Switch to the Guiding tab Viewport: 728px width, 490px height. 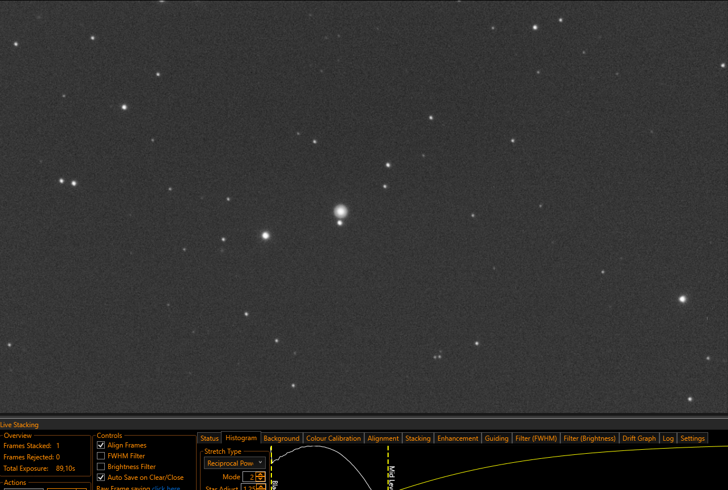pyautogui.click(x=497, y=438)
